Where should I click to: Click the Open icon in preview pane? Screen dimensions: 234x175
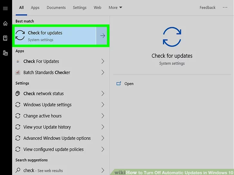[119, 84]
